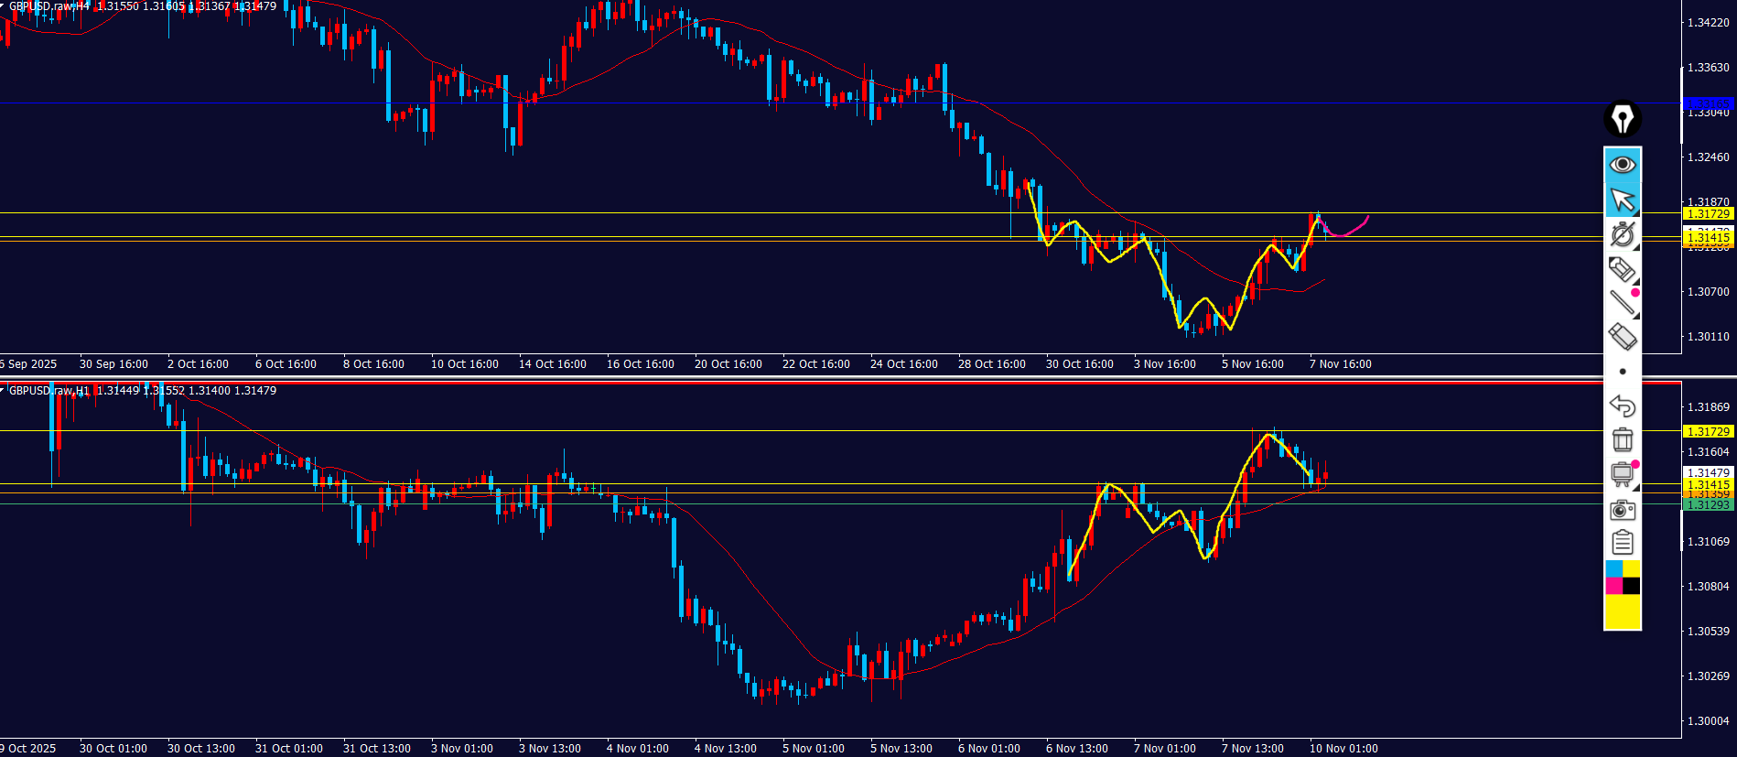Open the whiteboard easel options

click(x=1623, y=474)
